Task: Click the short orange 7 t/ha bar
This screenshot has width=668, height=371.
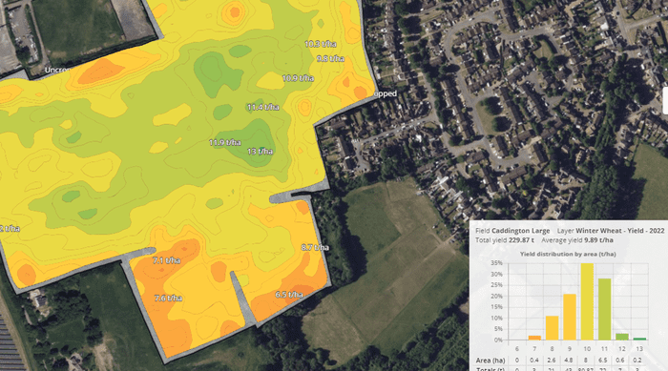Action: pyautogui.click(x=534, y=338)
